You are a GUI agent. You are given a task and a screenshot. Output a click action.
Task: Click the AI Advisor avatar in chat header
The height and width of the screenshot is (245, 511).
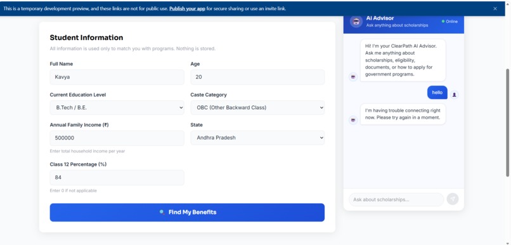(x=356, y=22)
